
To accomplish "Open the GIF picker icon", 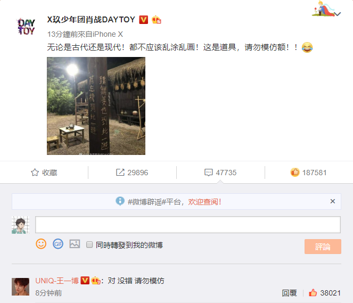I will pyautogui.click(x=58, y=244).
